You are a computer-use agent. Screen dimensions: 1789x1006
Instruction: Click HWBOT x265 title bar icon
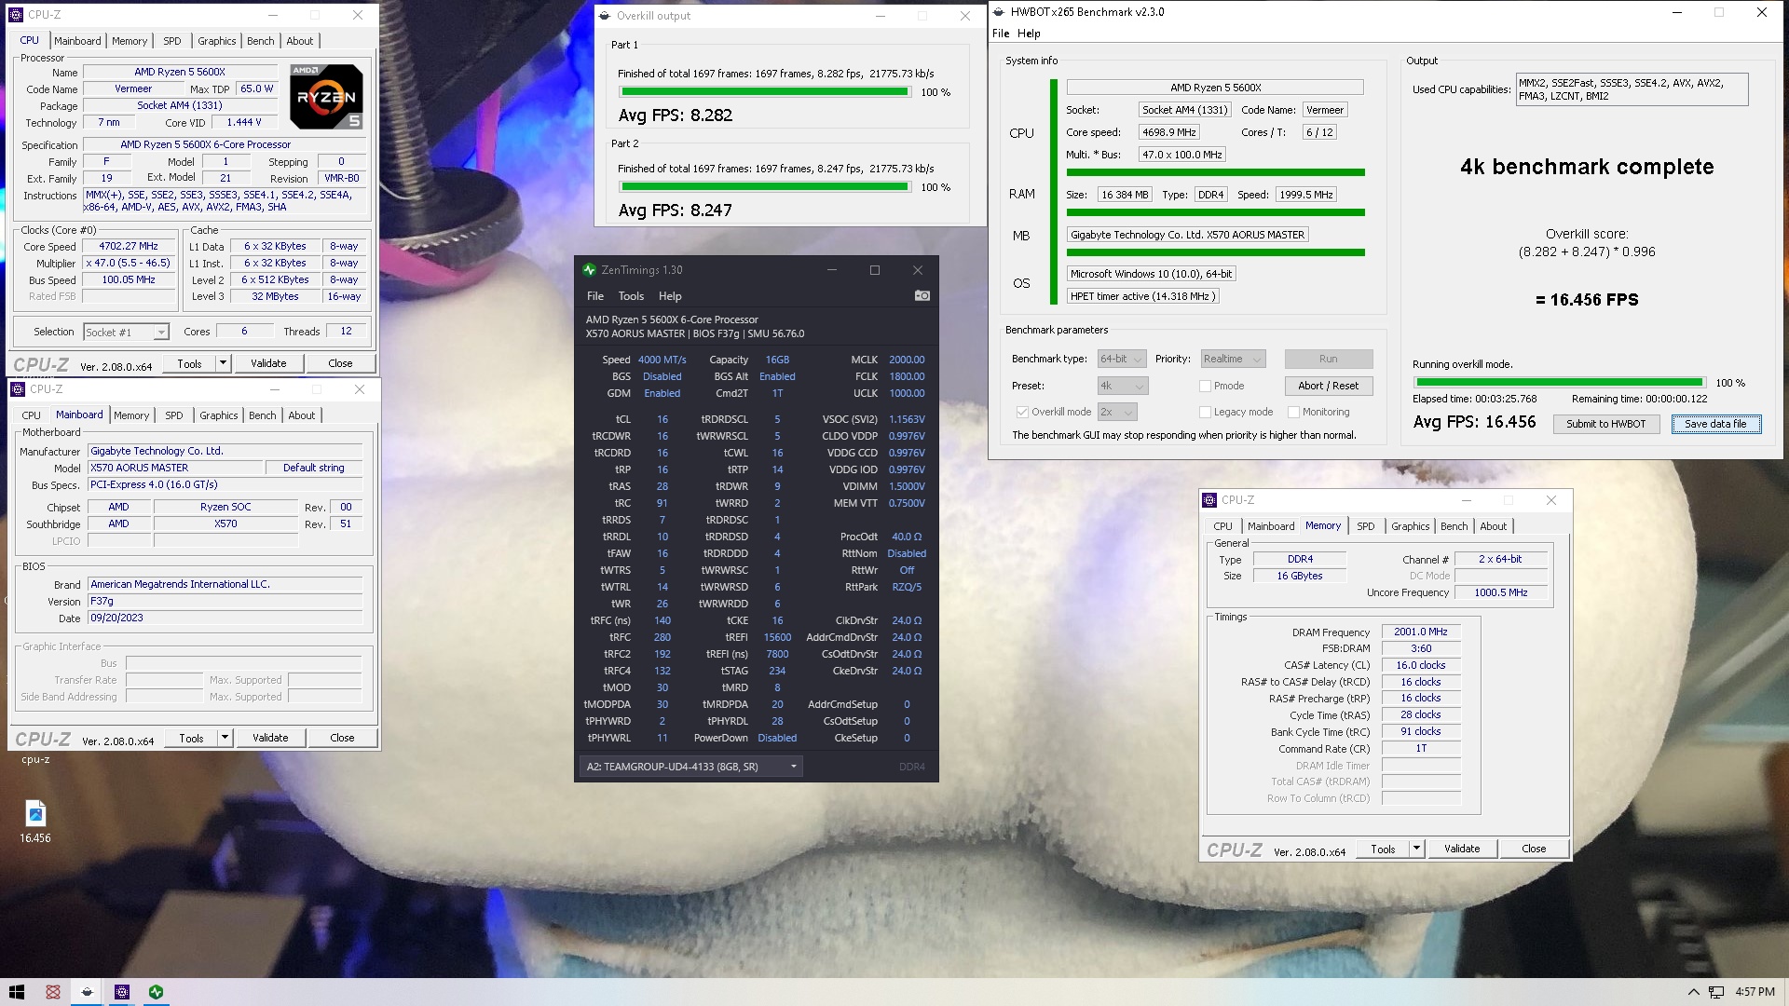[x=999, y=12]
